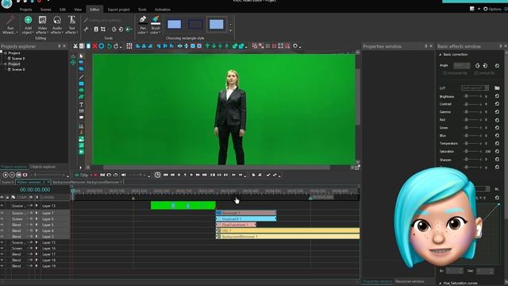
Task: Click the green move-down arrow icon
Action: (x=214, y=46)
